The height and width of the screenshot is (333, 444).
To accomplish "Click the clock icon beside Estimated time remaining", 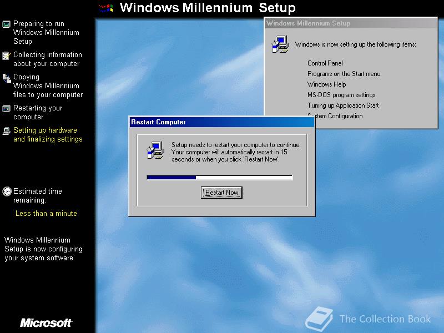I will point(7,191).
